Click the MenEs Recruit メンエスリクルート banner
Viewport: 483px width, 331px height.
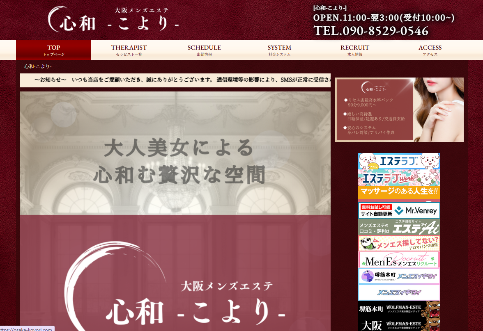[399, 260]
